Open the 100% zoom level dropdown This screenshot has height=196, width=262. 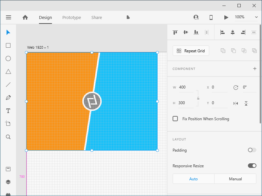click(x=246, y=17)
